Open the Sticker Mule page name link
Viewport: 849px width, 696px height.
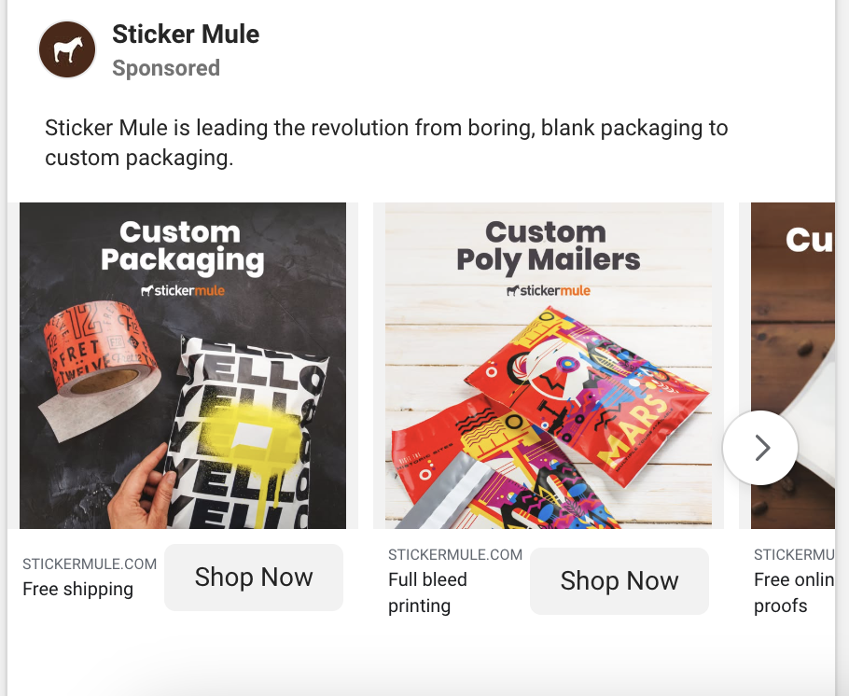point(186,35)
